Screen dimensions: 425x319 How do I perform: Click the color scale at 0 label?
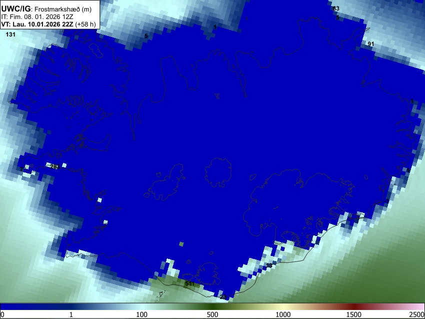[2, 314]
